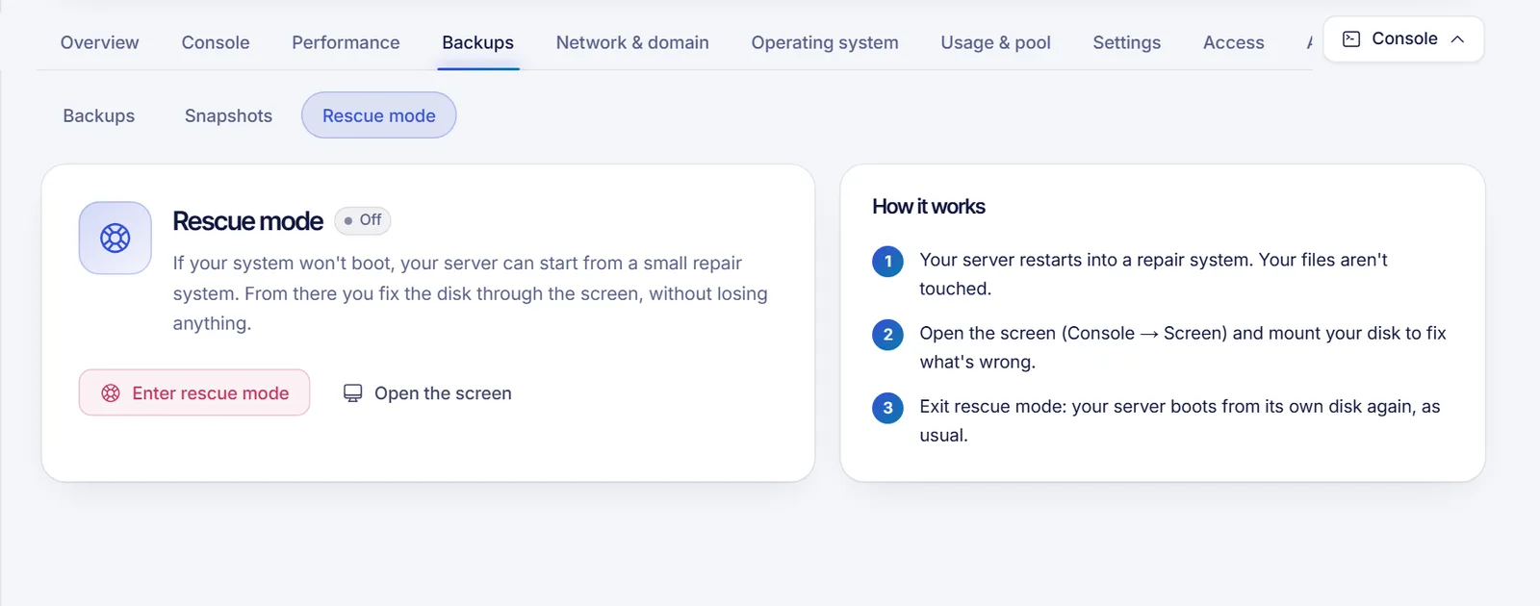Viewport: 1540px width, 606px height.
Task: Click the Rescue mode heading text
Action: 248,221
